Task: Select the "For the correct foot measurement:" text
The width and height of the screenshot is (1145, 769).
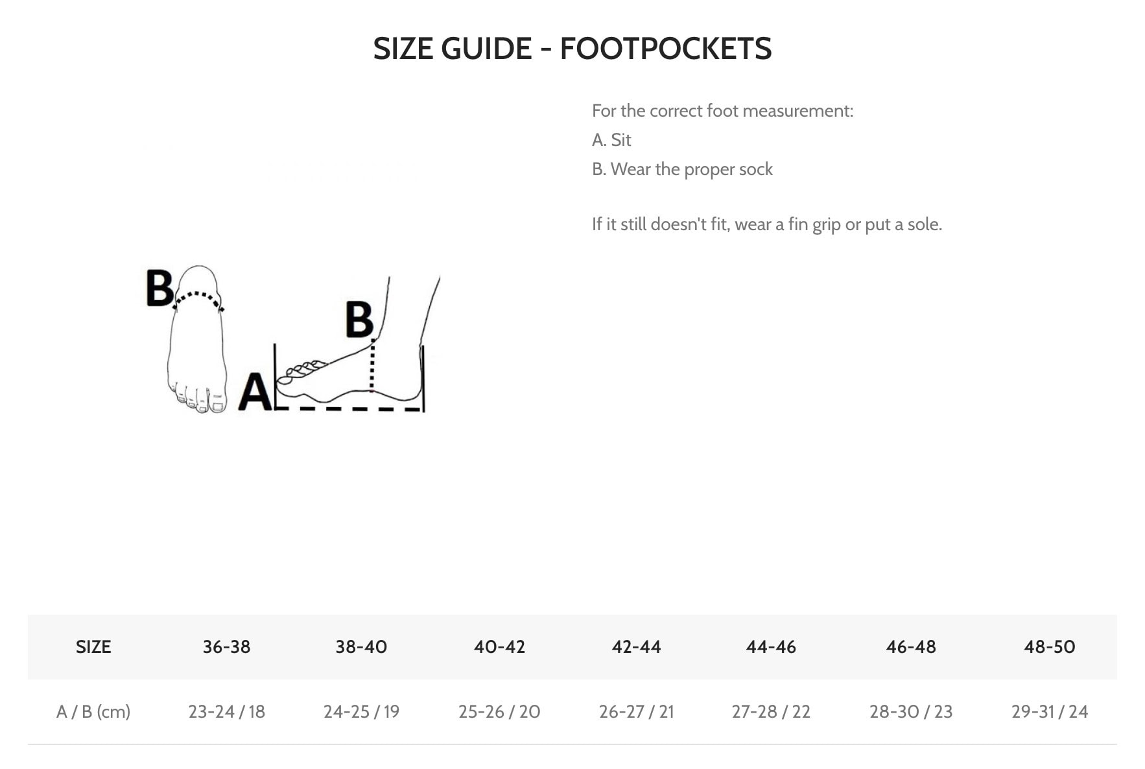Action: (722, 111)
